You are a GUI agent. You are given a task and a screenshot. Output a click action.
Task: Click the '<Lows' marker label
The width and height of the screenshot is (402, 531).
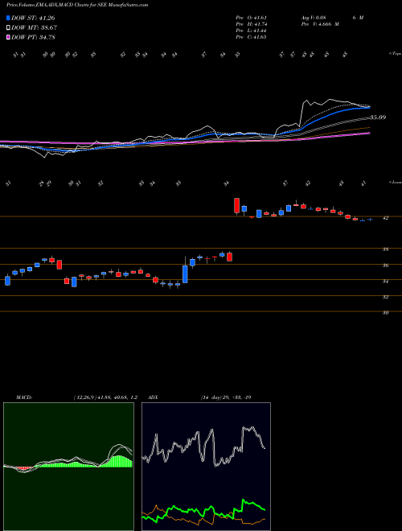coord(395,182)
